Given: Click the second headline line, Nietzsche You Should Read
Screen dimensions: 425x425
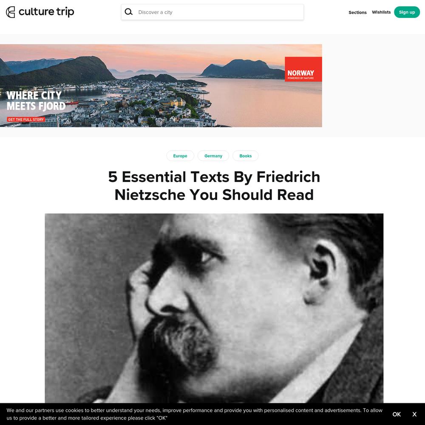Looking at the screenshot, I should pos(214,195).
